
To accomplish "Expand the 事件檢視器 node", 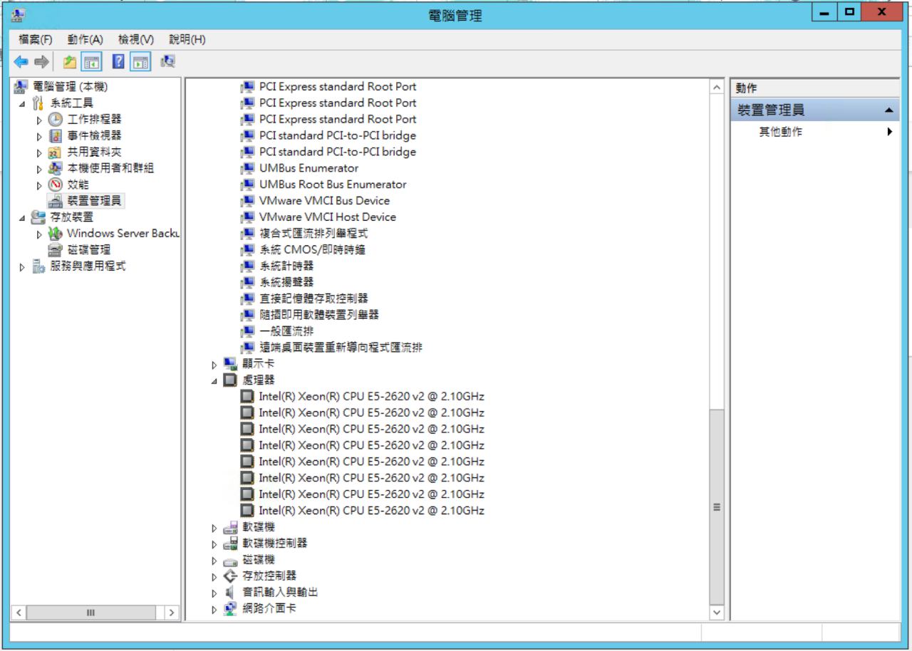I will tap(40, 136).
